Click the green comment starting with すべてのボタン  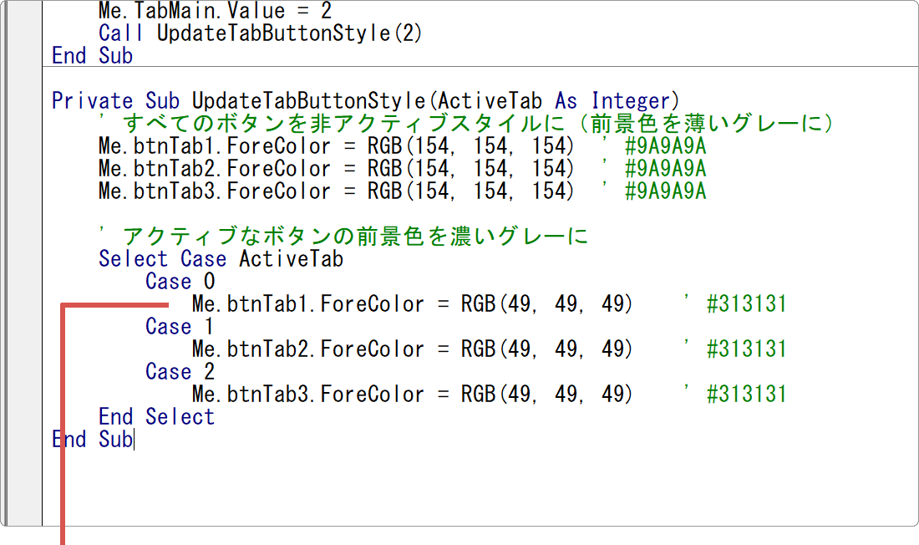click(x=468, y=124)
